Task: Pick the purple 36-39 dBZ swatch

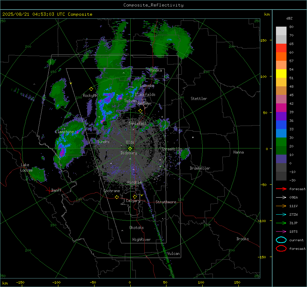Action: pyautogui.click(x=281, y=116)
